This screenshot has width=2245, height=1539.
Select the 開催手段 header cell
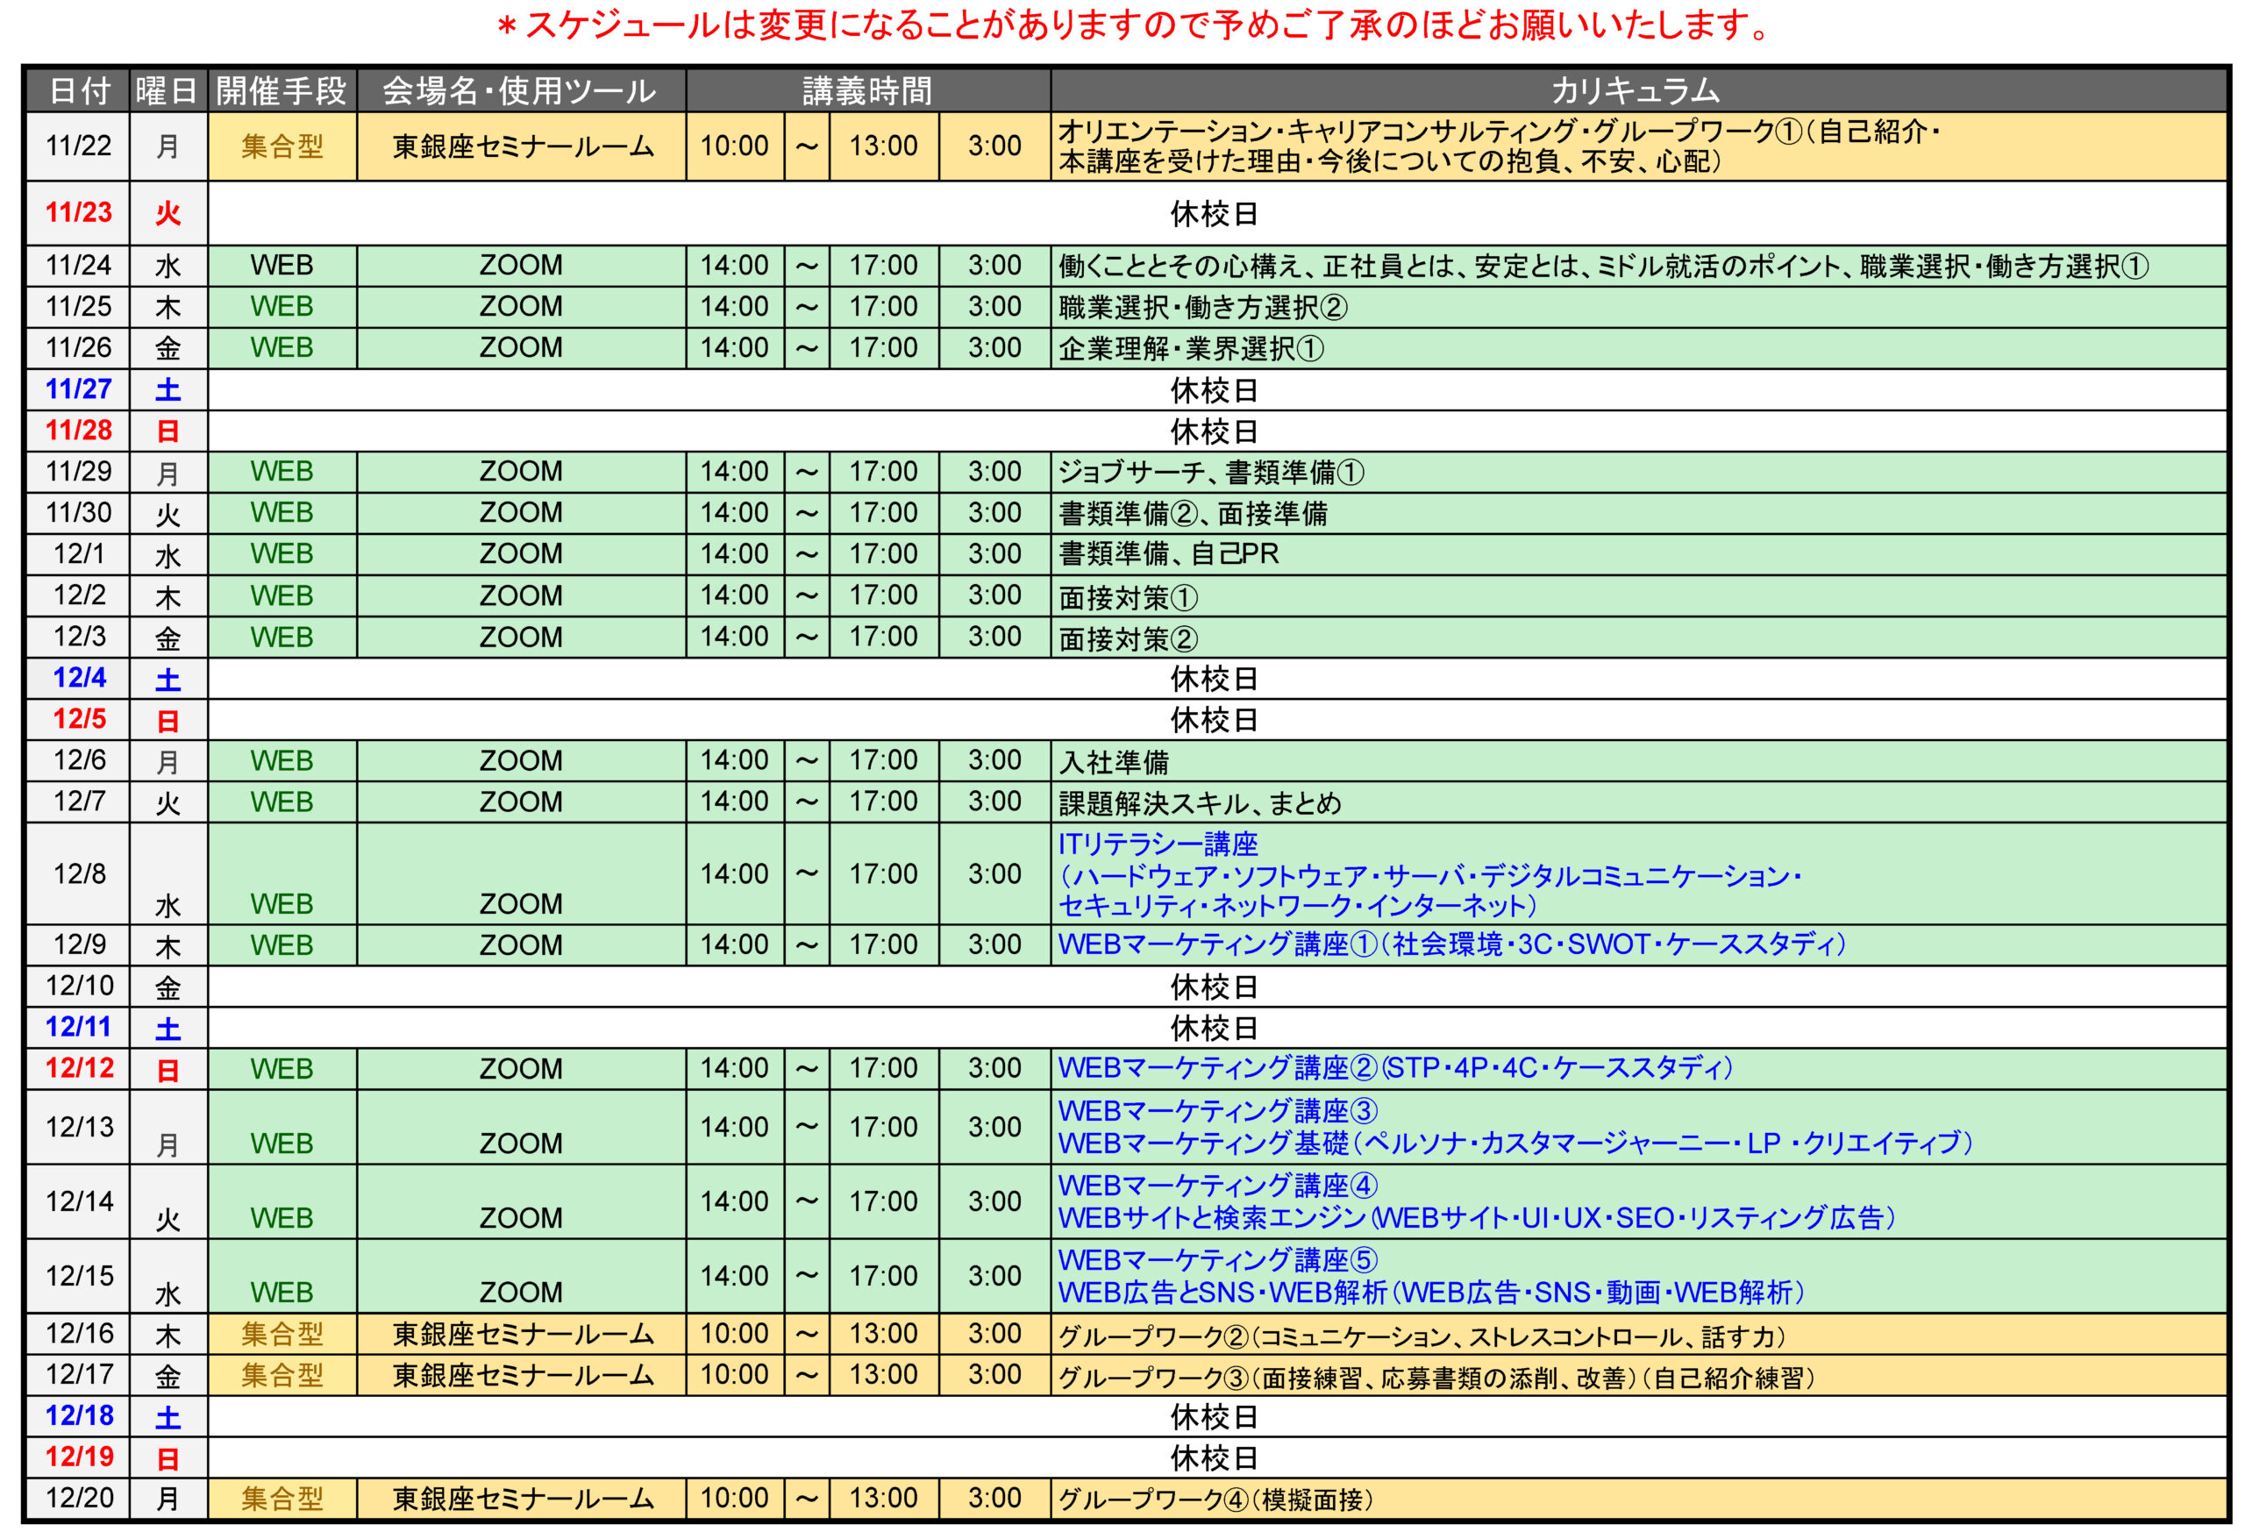click(x=282, y=91)
